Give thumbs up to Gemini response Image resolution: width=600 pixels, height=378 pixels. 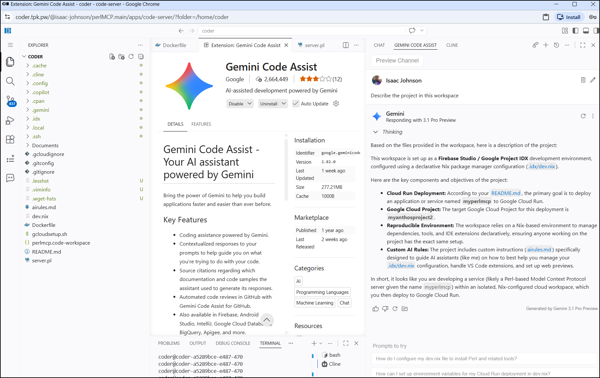tap(376, 309)
